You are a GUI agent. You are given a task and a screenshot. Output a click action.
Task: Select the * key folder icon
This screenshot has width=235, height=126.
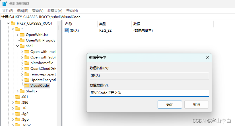pos(18,29)
